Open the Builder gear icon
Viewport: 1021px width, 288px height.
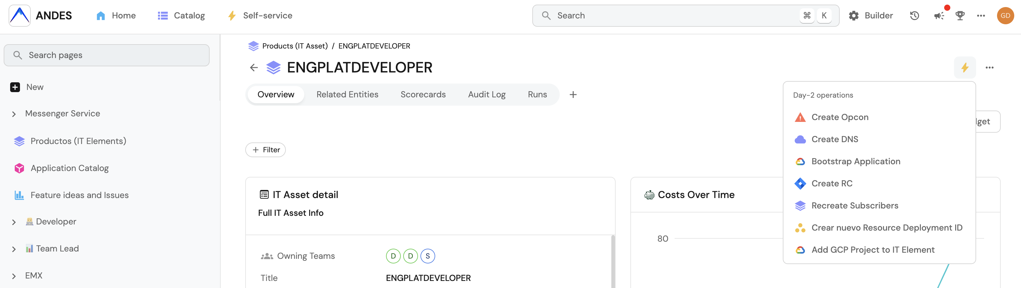point(853,16)
